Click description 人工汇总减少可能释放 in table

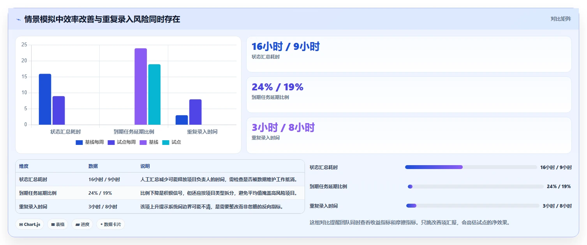(x=219, y=180)
